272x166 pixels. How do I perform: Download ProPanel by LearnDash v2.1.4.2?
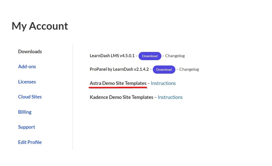click(164, 69)
